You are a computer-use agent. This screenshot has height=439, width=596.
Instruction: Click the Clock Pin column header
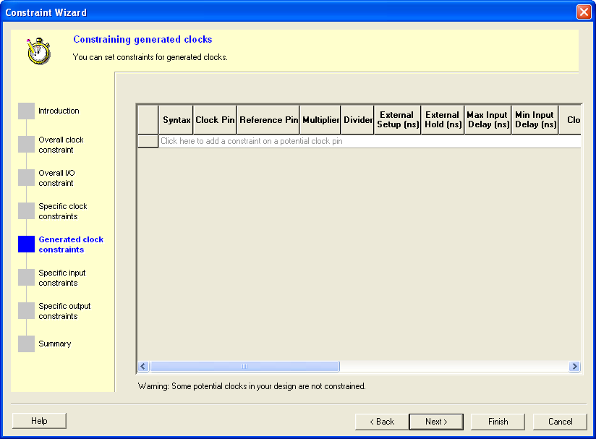215,120
